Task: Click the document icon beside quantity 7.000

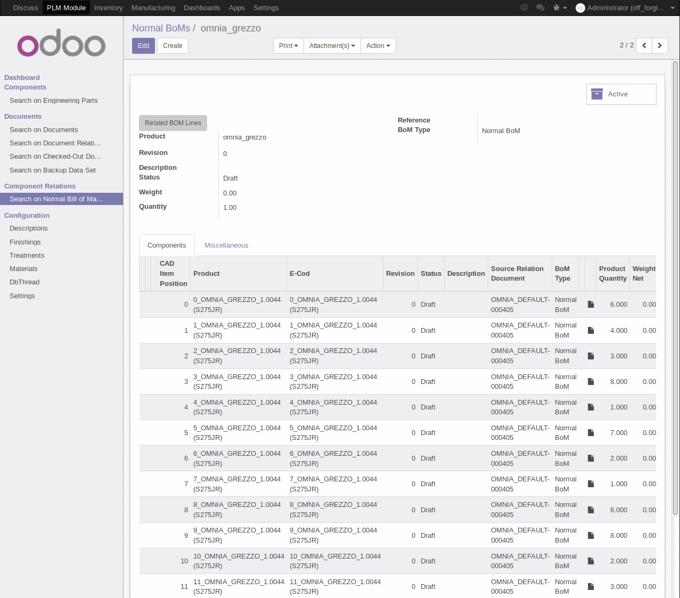Action: [x=590, y=431]
